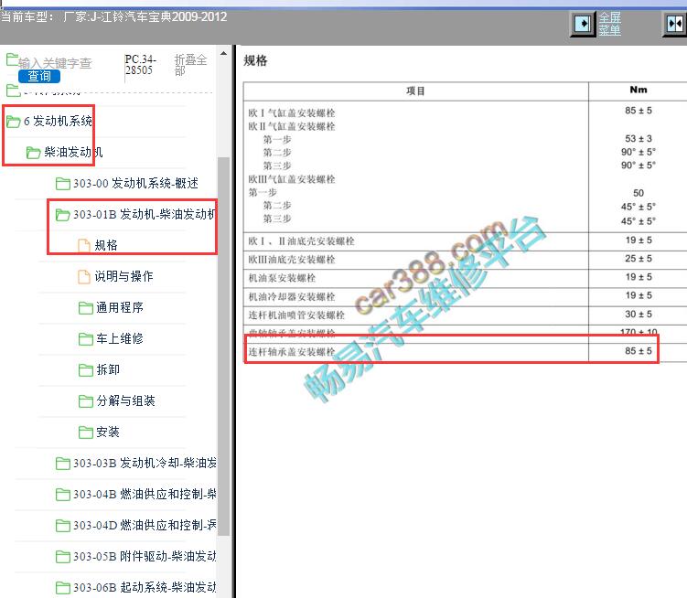Viewport: 687px width, 598px height.
Task: Open the 车上维修 tree item
Action: pyautogui.click(x=120, y=338)
